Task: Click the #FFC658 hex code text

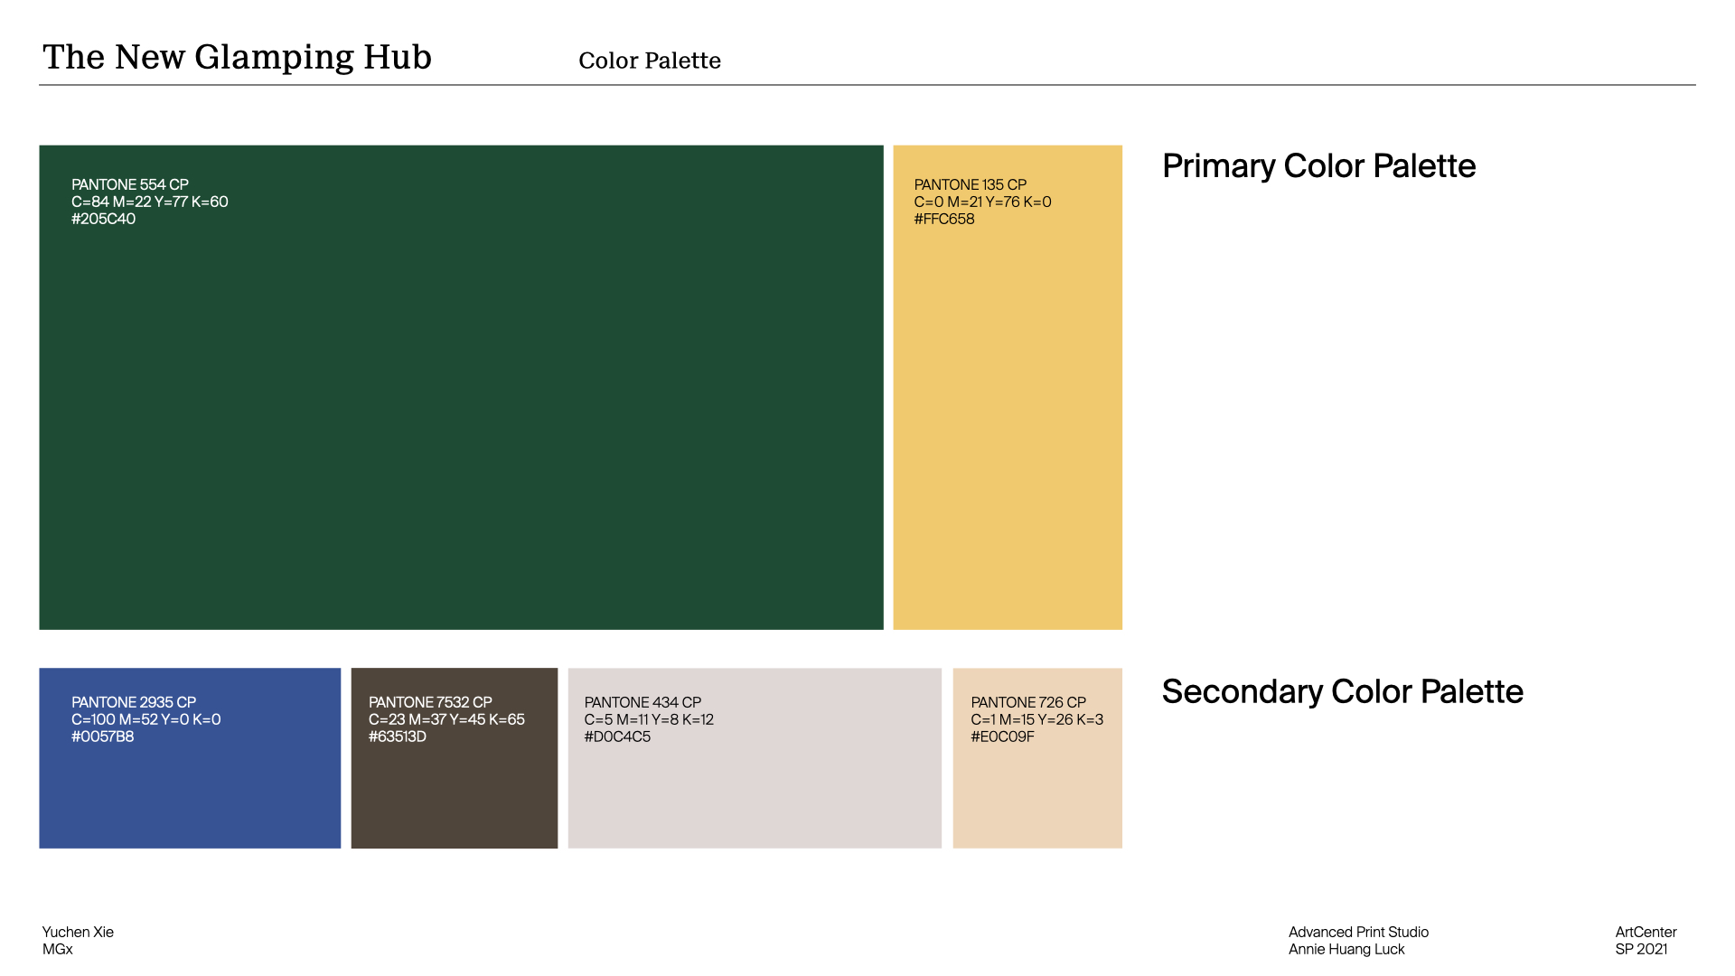Action: click(944, 219)
